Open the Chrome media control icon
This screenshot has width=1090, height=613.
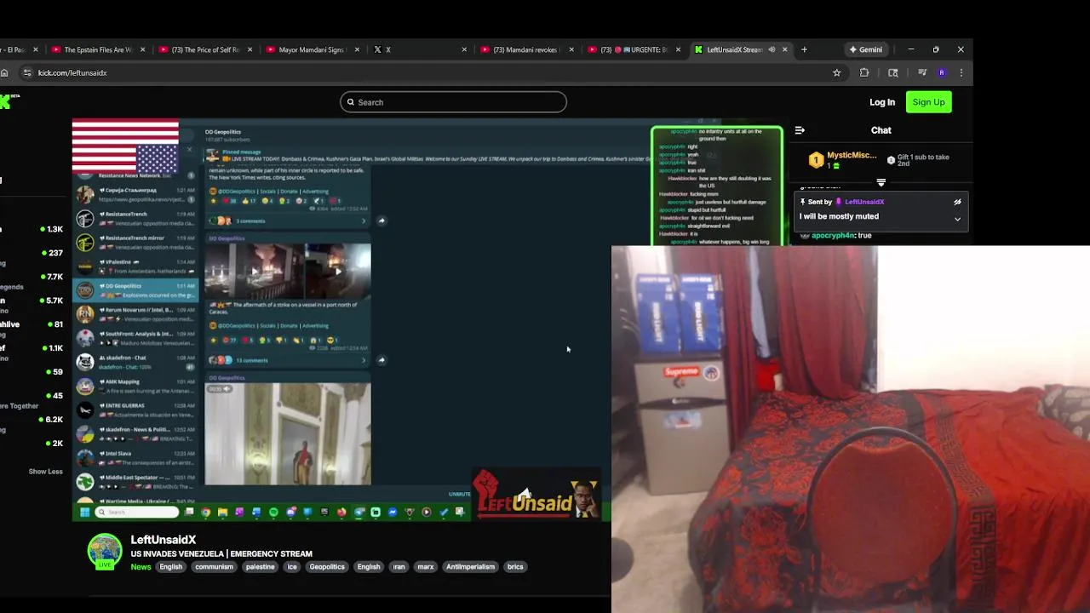tap(921, 73)
